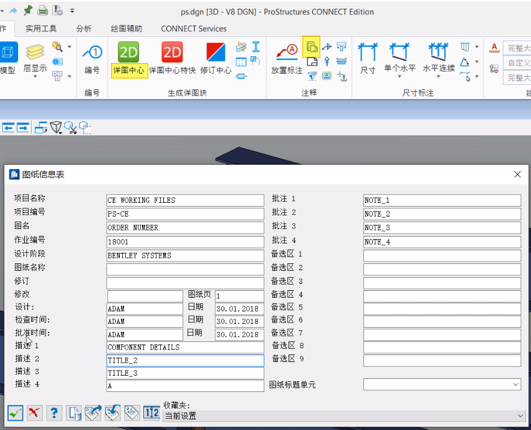
Task: Click the 尺寸 dimension button
Action: [x=368, y=56]
